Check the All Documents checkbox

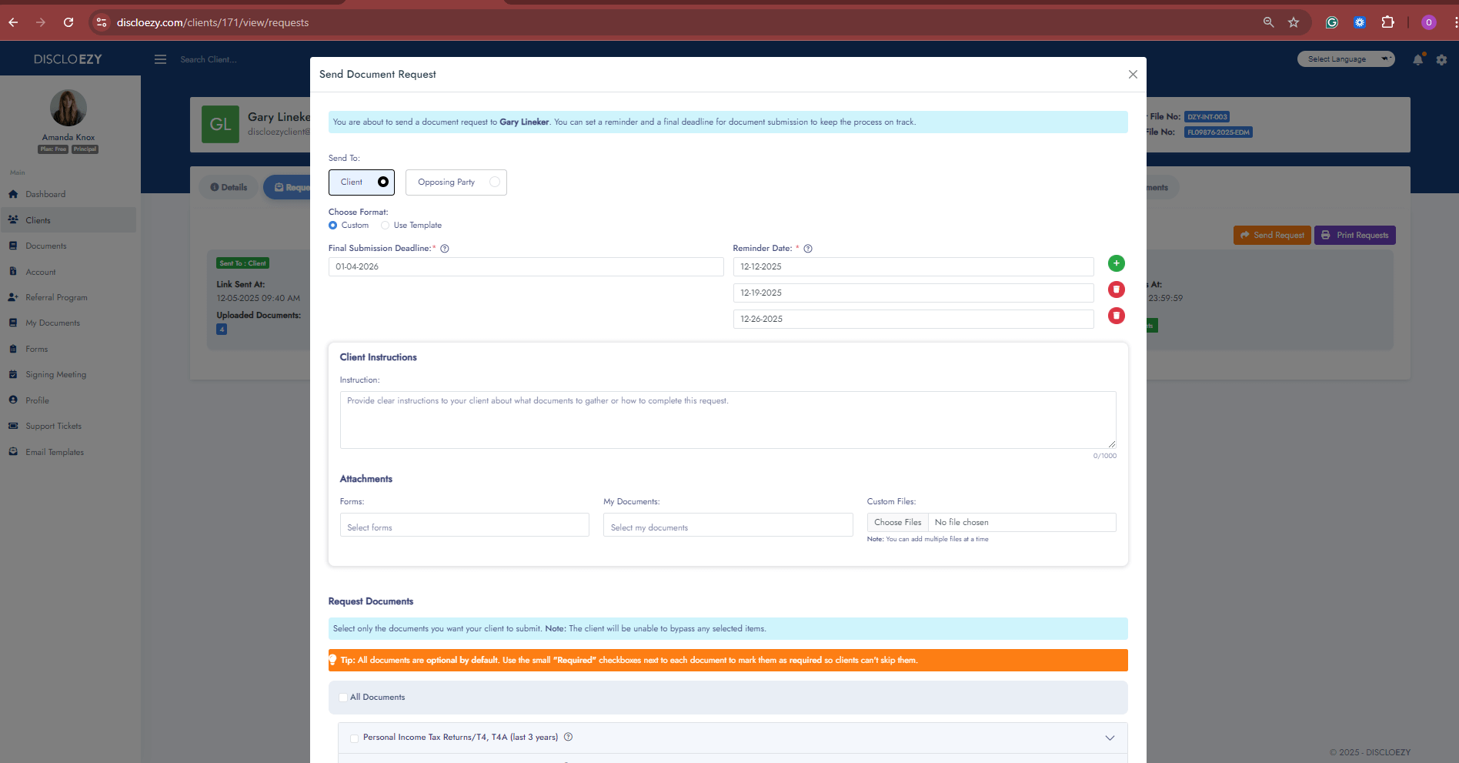[x=343, y=698]
